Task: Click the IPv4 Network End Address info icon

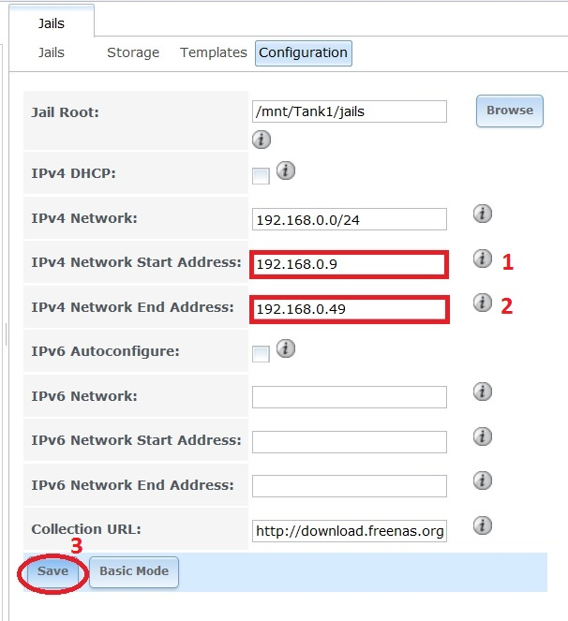Action: pyautogui.click(x=483, y=303)
